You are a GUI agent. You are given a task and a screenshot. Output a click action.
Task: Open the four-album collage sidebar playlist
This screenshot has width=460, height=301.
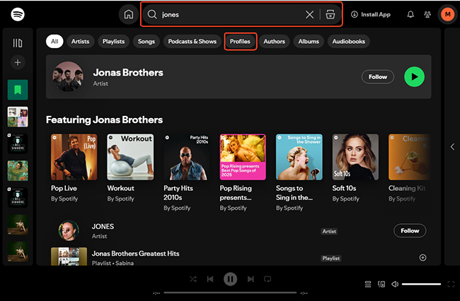(18, 117)
